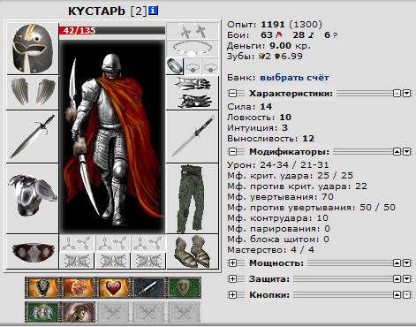The width and height of the screenshot is (416, 327).
Task: Select the red heart ability icon
Action: pyautogui.click(x=113, y=287)
